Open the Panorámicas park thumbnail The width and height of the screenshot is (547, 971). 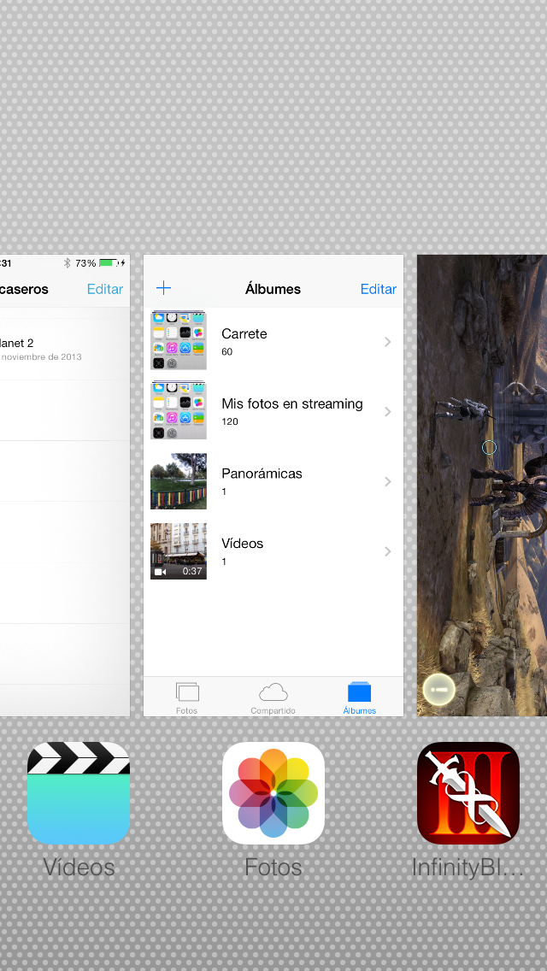pos(179,481)
